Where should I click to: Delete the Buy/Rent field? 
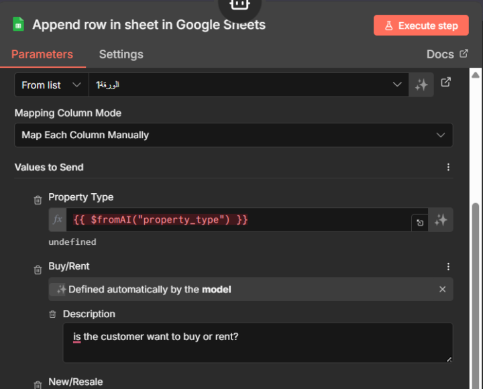(x=38, y=270)
